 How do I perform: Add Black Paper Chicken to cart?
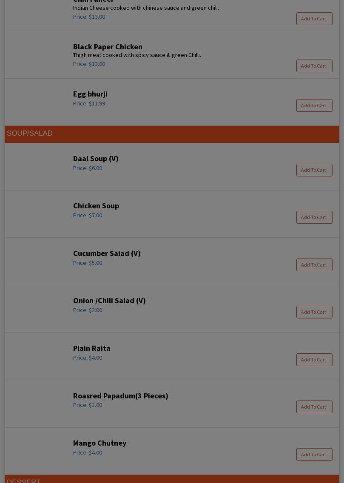pyautogui.click(x=314, y=66)
